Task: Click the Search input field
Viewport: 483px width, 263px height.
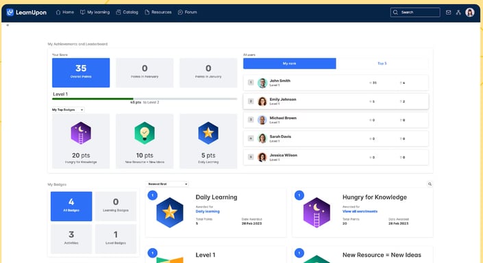Action: click(415, 12)
